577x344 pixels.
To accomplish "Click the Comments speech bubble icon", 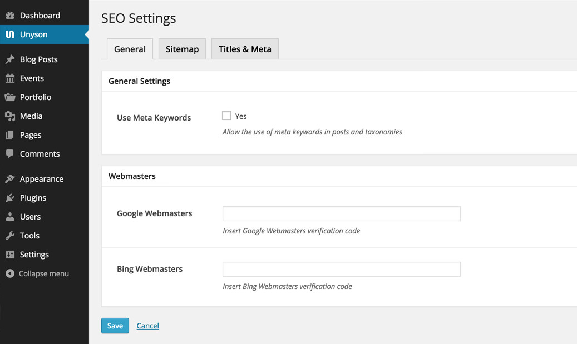I will coord(10,153).
